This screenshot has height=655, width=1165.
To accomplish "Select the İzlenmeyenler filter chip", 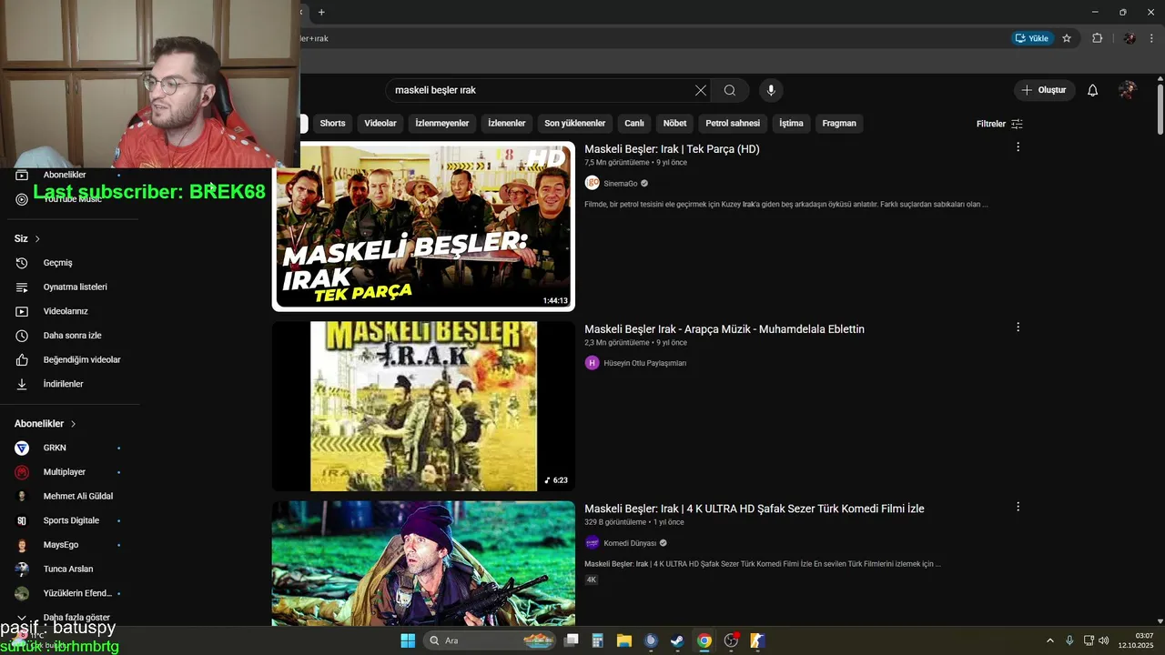I will (442, 123).
